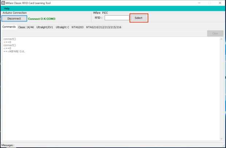Open the Ultralight/EV1 tab
The image size is (226, 148).
click(x=45, y=27)
